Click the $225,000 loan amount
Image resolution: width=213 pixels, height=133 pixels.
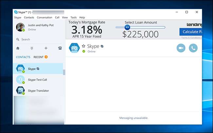pos(141,34)
